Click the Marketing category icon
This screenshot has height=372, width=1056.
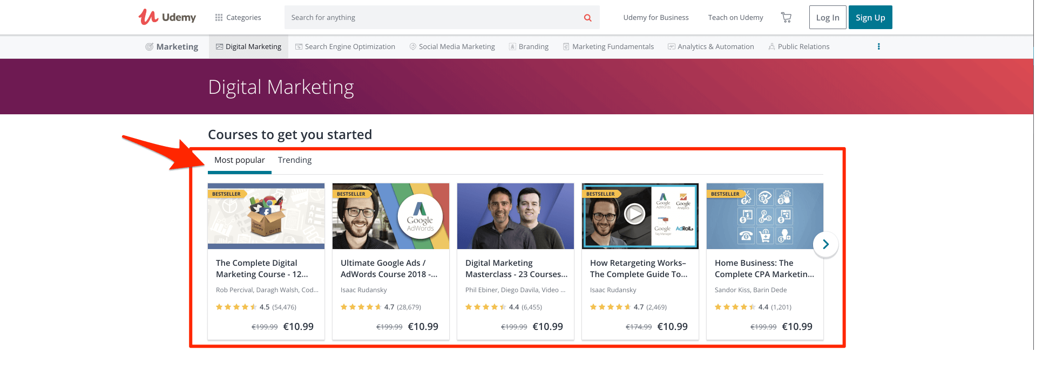tap(149, 47)
